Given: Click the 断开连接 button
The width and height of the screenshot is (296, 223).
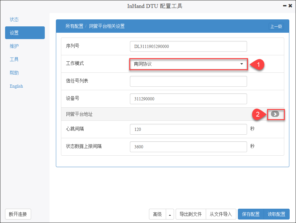Looking at the screenshot, I should click(18, 214).
